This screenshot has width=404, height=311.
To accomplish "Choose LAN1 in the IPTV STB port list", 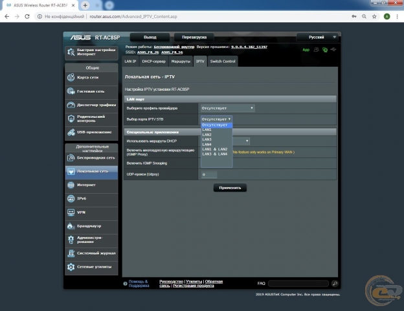I will (x=207, y=130).
